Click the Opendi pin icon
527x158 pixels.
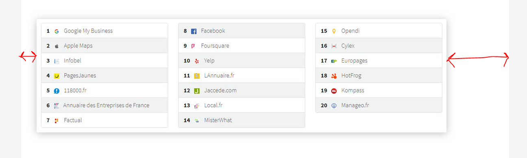334,31
